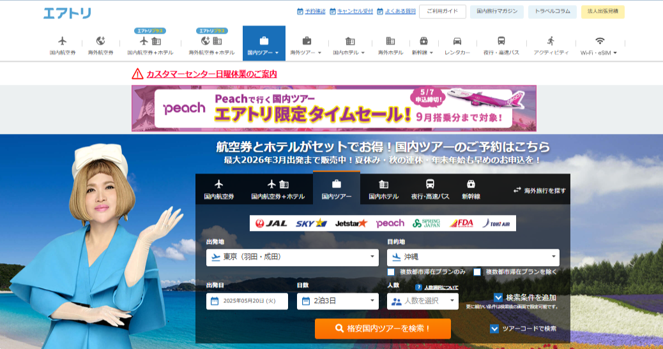
Task: Switch to 国内航空券＋ホテル tab in search panel
Action: pos(278,189)
